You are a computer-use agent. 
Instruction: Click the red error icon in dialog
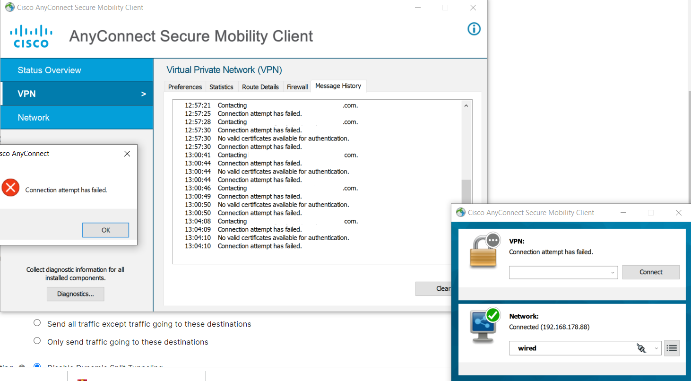[x=10, y=188]
